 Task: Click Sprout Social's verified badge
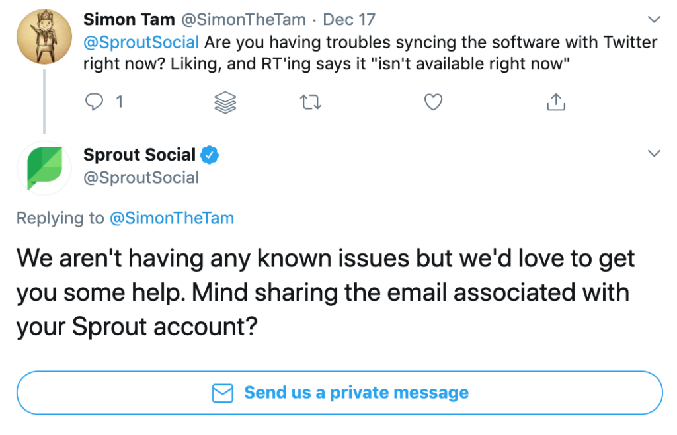[x=210, y=154]
